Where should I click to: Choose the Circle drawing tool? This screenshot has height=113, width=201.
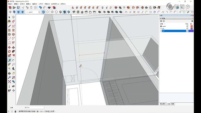(x=9, y=34)
